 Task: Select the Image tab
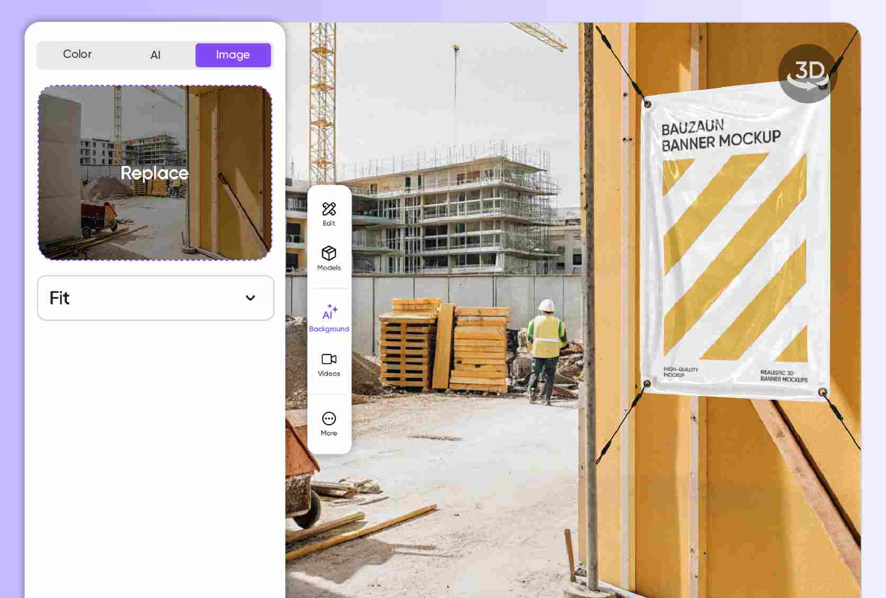[233, 55]
